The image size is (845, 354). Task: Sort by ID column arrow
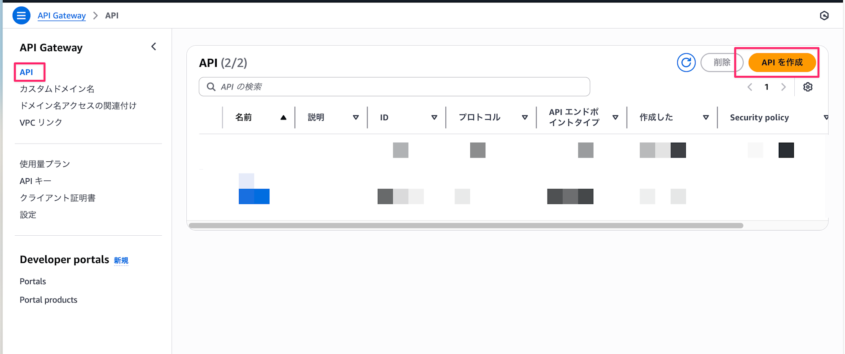point(434,117)
